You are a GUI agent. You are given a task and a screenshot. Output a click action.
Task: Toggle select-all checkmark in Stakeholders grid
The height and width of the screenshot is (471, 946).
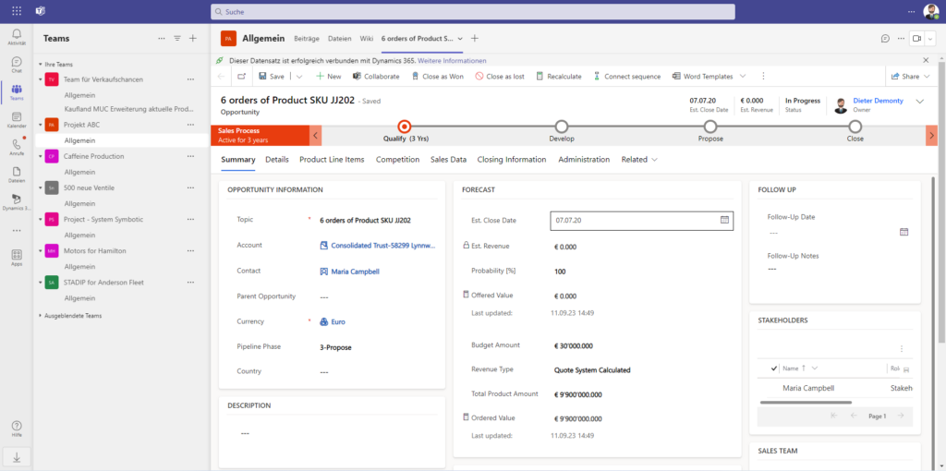point(774,368)
